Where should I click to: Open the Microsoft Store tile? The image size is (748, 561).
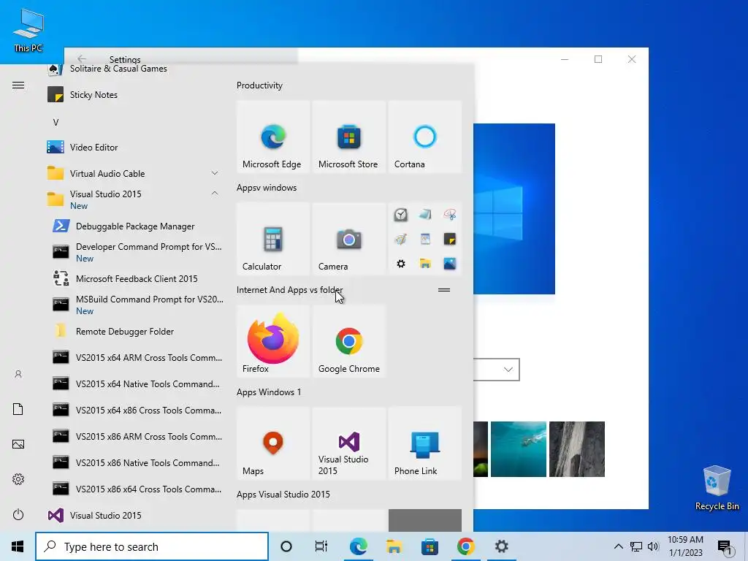point(348,137)
